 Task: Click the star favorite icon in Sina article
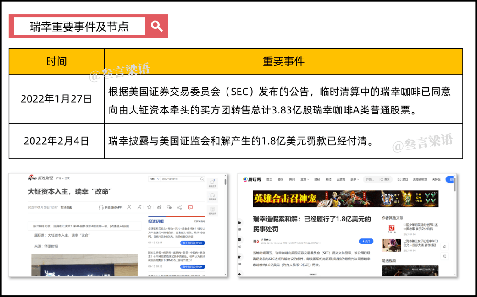click(149, 207)
